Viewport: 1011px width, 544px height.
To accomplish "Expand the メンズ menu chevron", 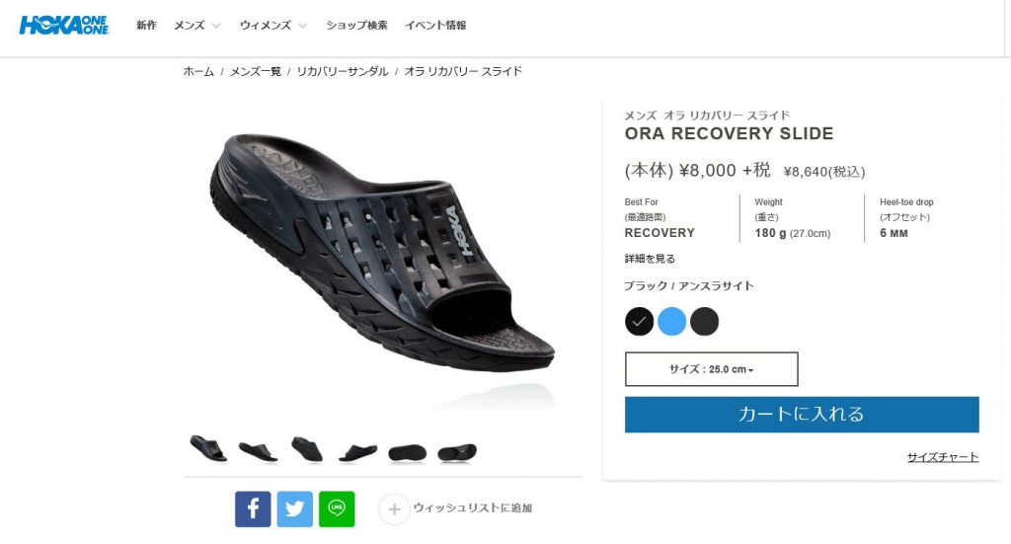I will [x=216, y=26].
